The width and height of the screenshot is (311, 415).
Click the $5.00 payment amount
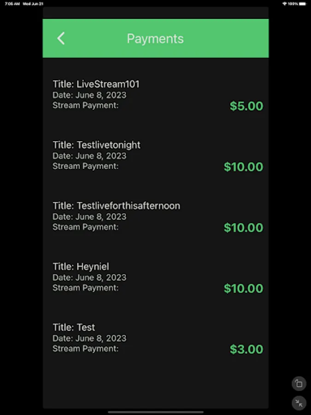click(x=246, y=106)
